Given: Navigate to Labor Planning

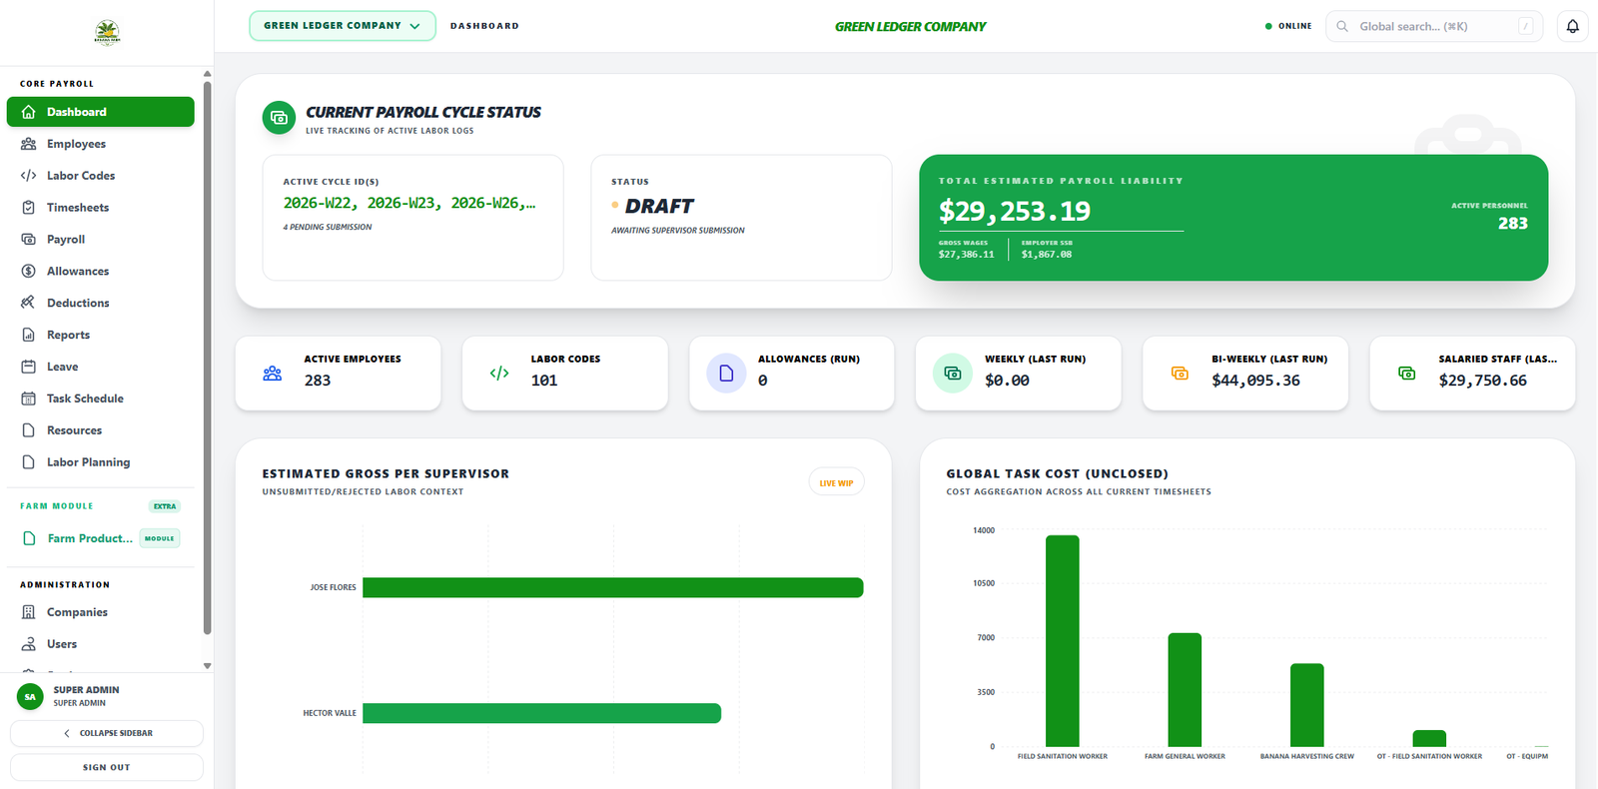Looking at the screenshot, I should [100, 462].
